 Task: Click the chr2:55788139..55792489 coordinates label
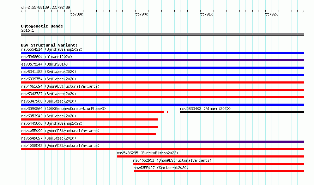pyautogui.click(x=46, y=8)
